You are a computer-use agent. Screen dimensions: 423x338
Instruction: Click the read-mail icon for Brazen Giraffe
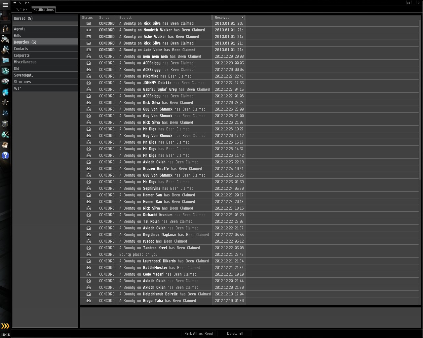(88, 169)
